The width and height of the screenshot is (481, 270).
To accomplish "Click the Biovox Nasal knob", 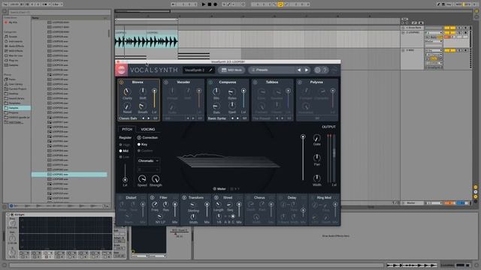I will 127,106.
